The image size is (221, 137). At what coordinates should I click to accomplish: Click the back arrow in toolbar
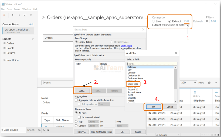13,15
